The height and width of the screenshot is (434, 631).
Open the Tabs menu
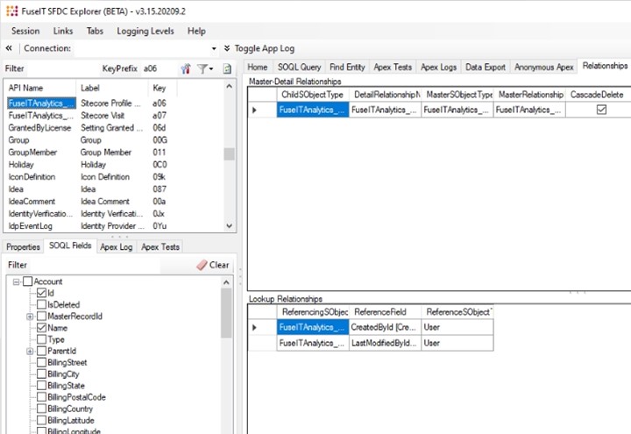pos(95,31)
